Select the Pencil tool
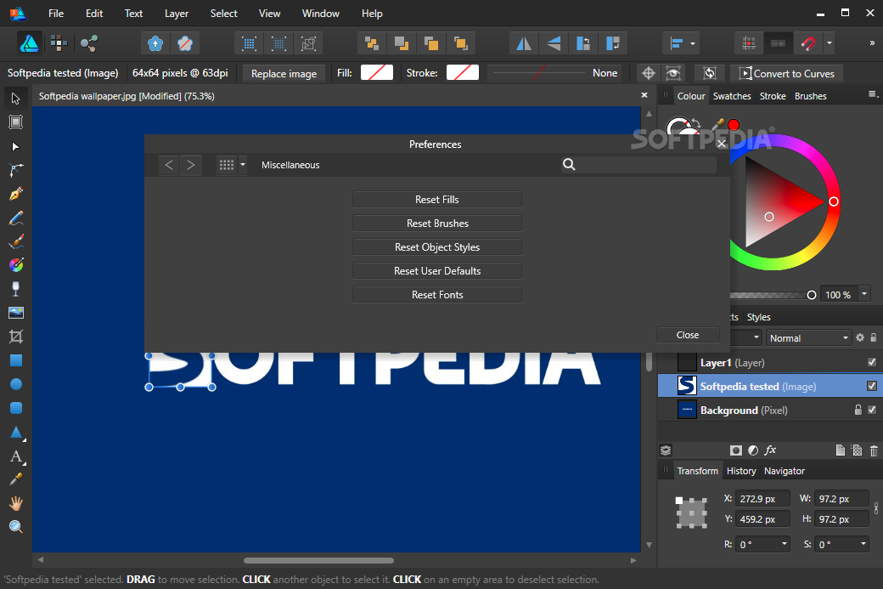883x589 pixels. pos(16,218)
